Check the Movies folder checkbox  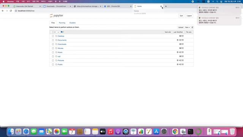(x=53, y=48)
